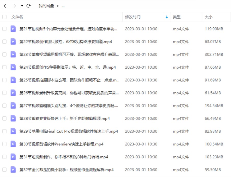The image size is (231, 183).
Task: Open 我的网盘 in the breadcrumb
Action: click(x=46, y=6)
